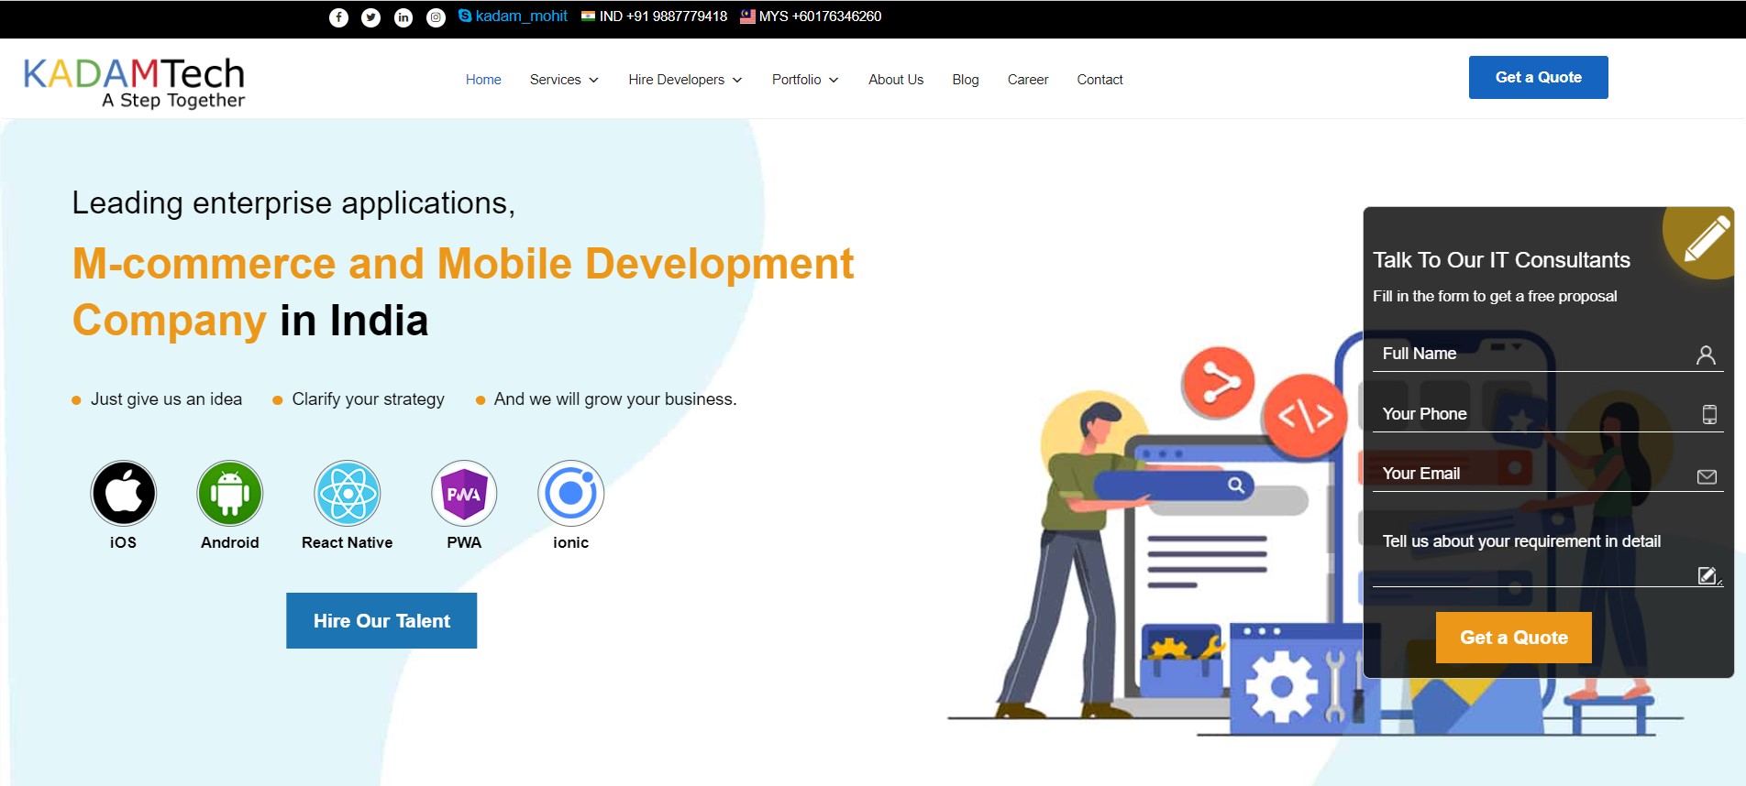Click 'A Step Together' tagline
The height and width of the screenshot is (786, 1746).
point(173,100)
